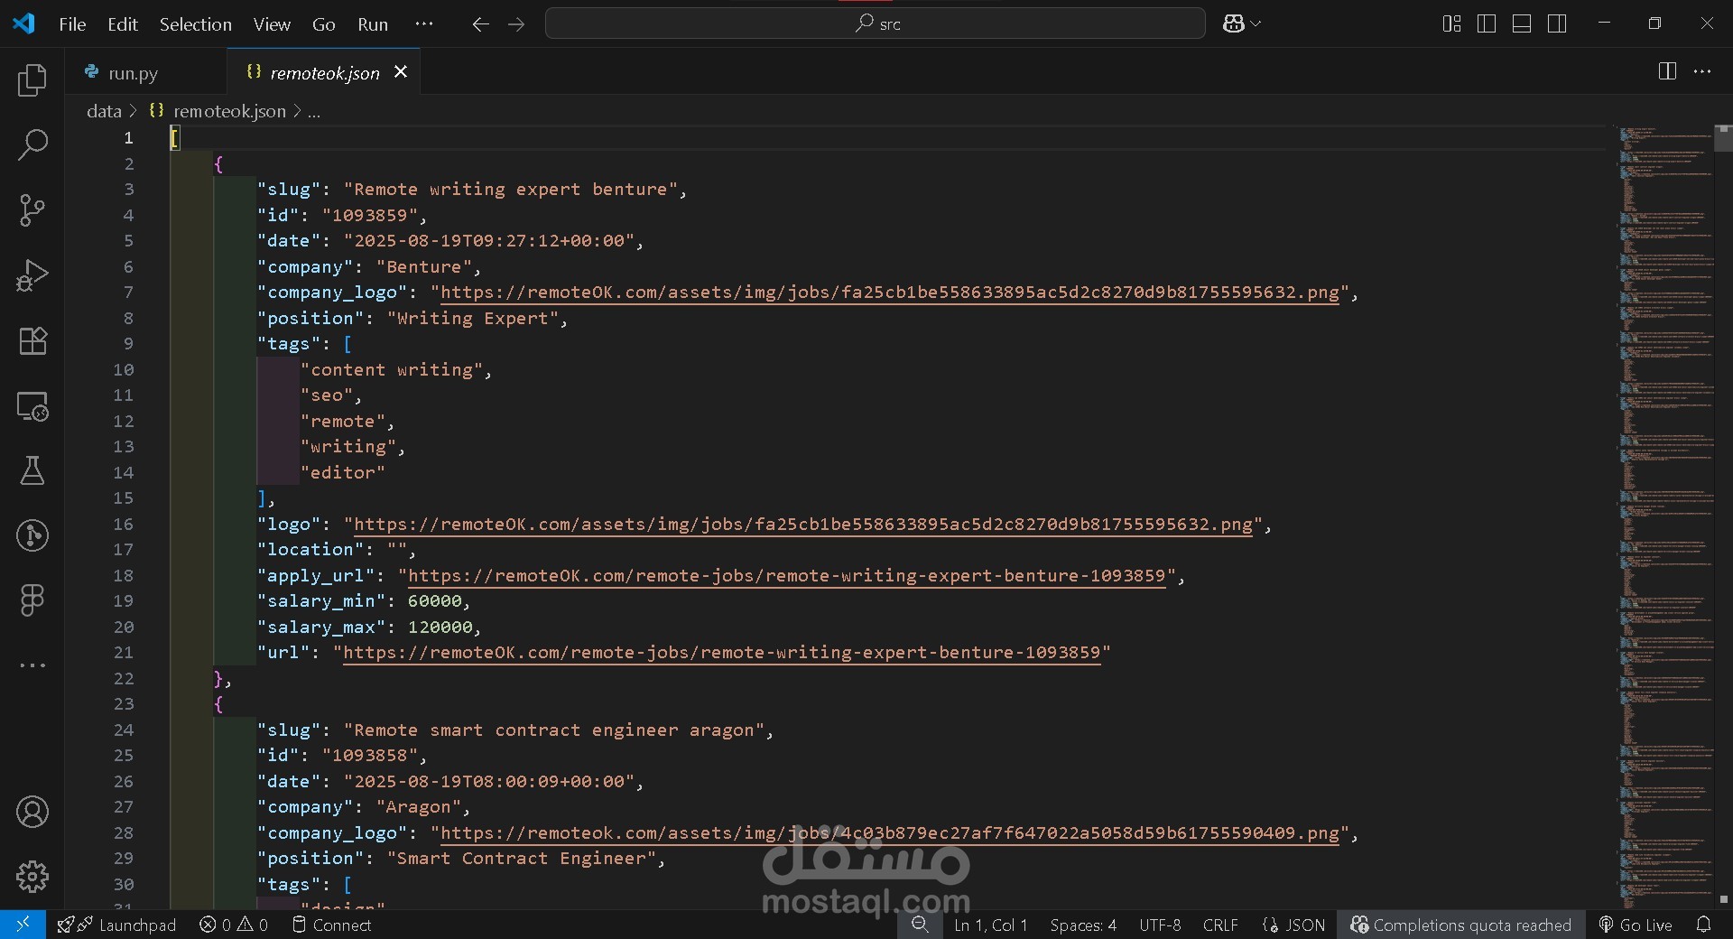The height and width of the screenshot is (939, 1733).
Task: Click Ln 1, Col 1 cursor position
Action: click(991, 925)
